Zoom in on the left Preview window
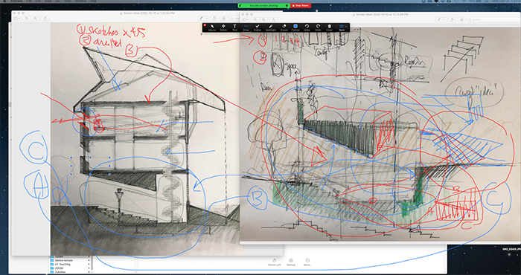 pyautogui.click(x=35, y=19)
